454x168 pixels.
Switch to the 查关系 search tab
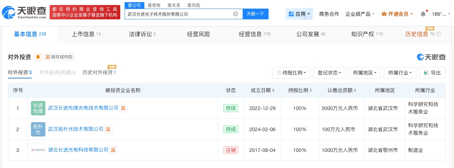click(x=174, y=5)
